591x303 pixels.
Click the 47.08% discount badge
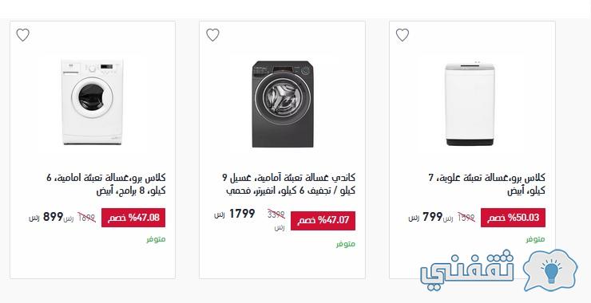(133, 218)
